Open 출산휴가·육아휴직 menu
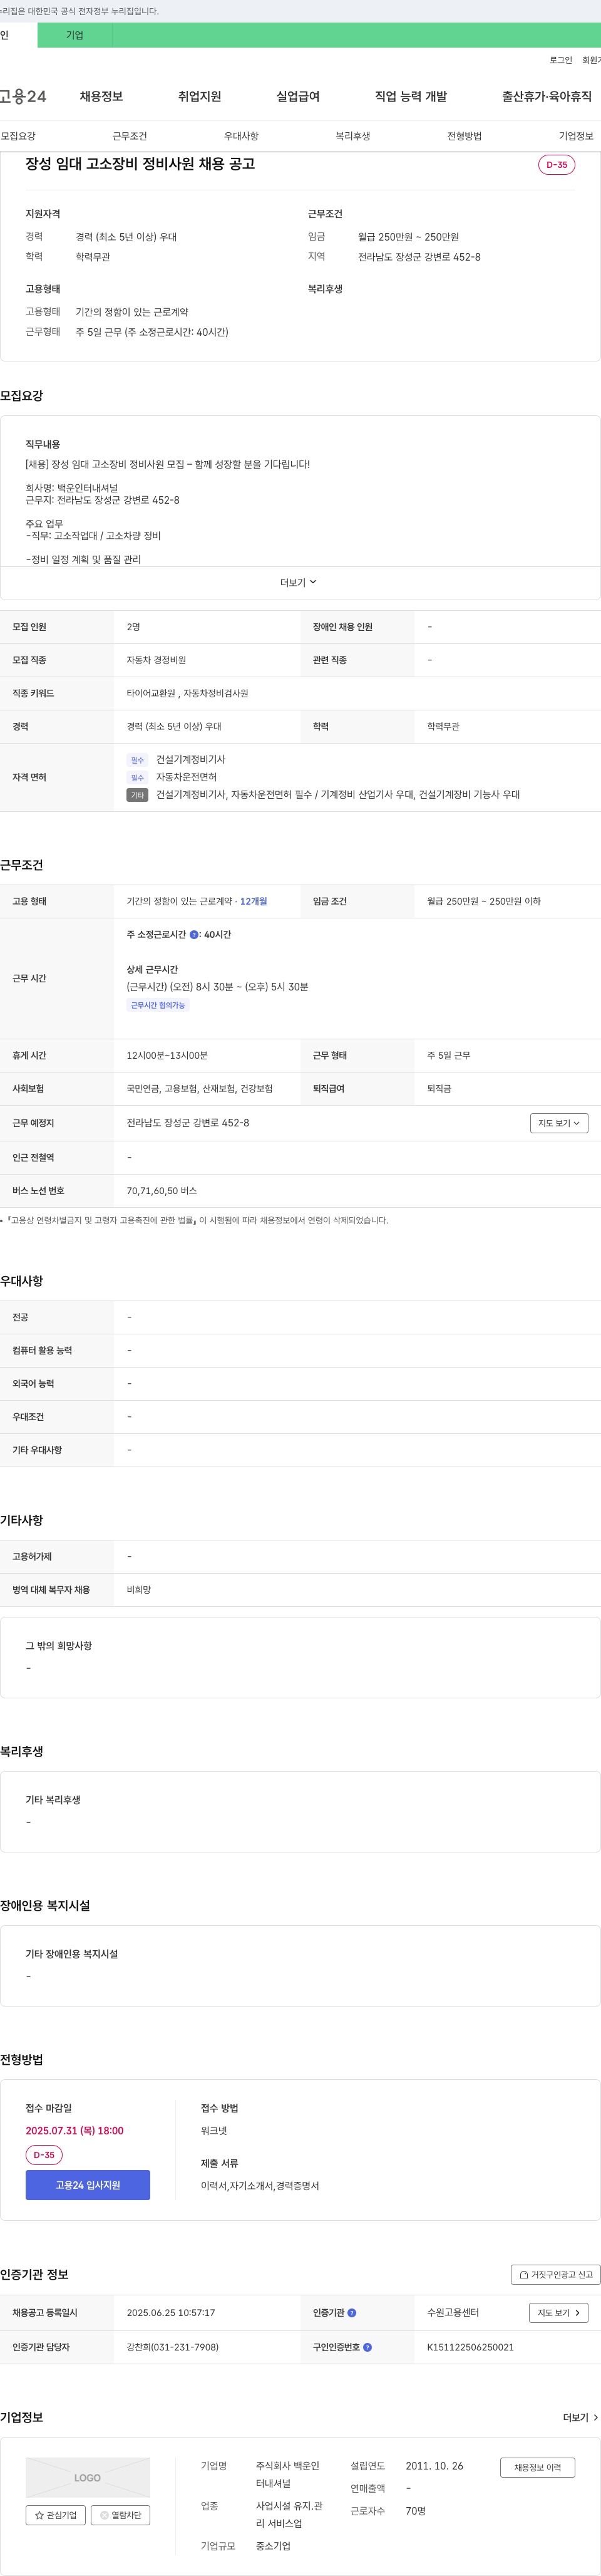601x2576 pixels. (x=546, y=96)
